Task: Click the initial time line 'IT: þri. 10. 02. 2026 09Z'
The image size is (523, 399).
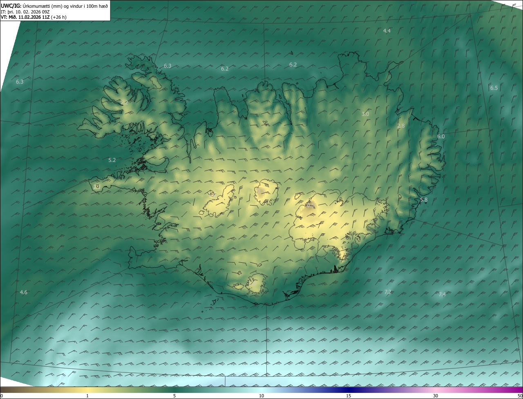Action: [x=25, y=11]
